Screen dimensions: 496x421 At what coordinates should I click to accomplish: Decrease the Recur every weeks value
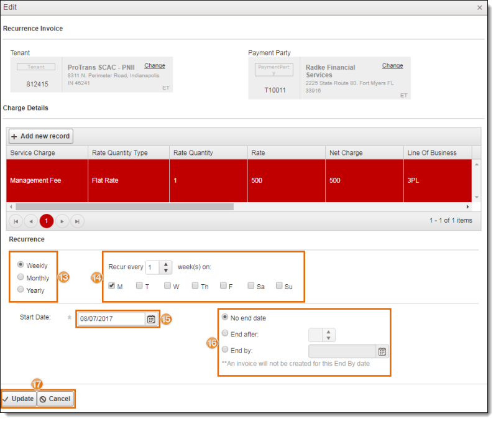click(166, 271)
